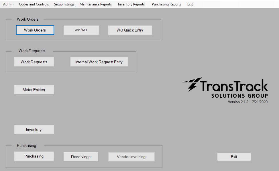Click the 7/21/2020 date text
The image size is (279, 171).
(x=260, y=102)
